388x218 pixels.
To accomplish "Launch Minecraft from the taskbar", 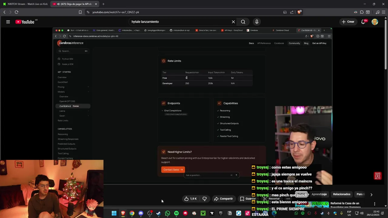I will [x=203, y=213].
